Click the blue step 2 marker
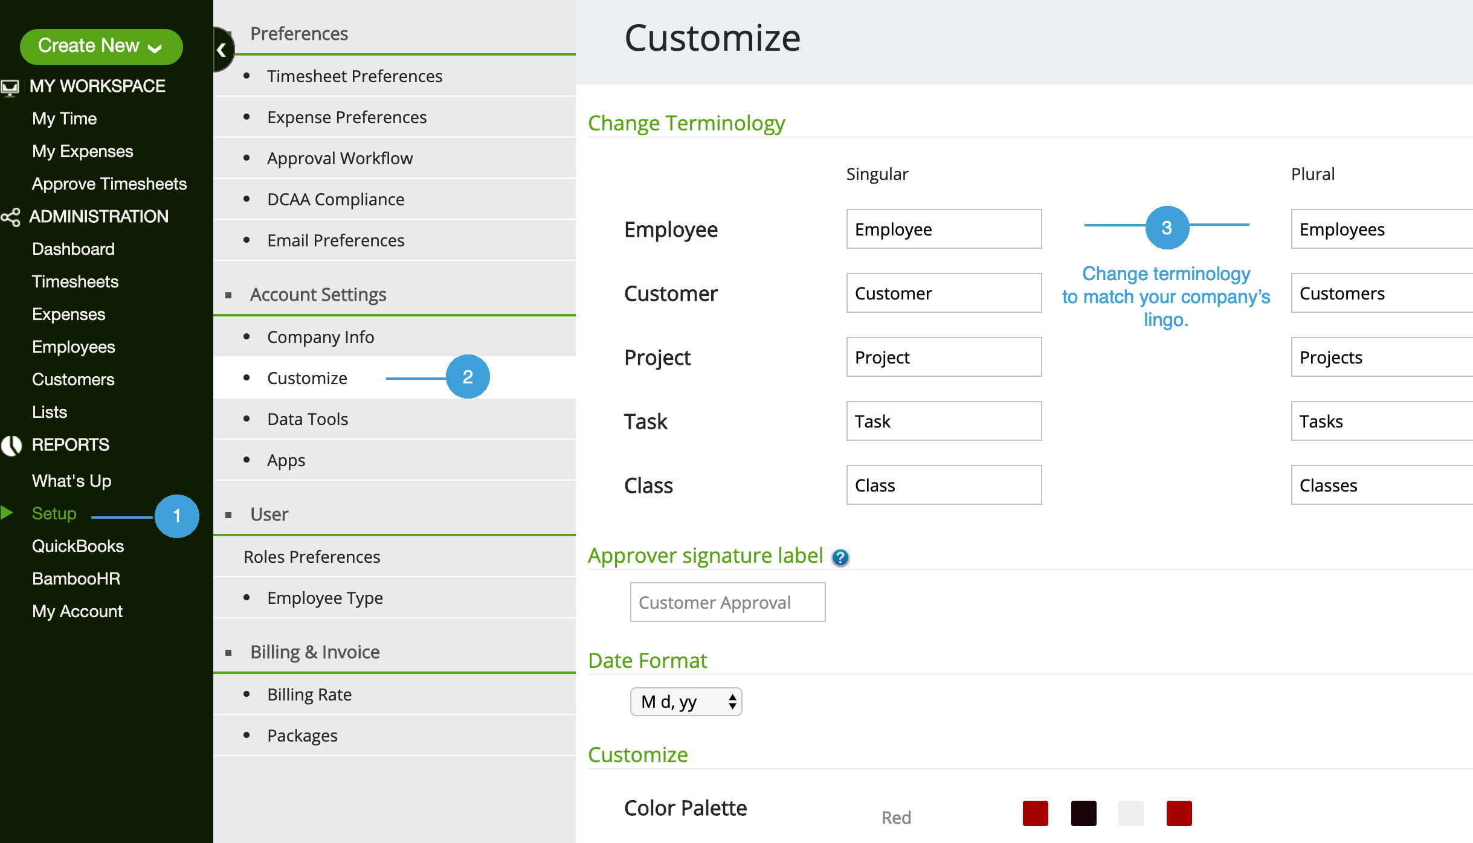This screenshot has height=843, width=1473. (468, 377)
